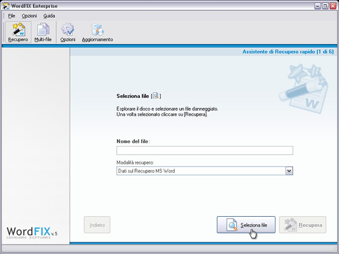Open the Guida menu

(x=49, y=16)
